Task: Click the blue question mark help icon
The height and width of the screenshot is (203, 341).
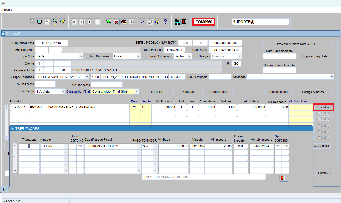Action: 165,22
